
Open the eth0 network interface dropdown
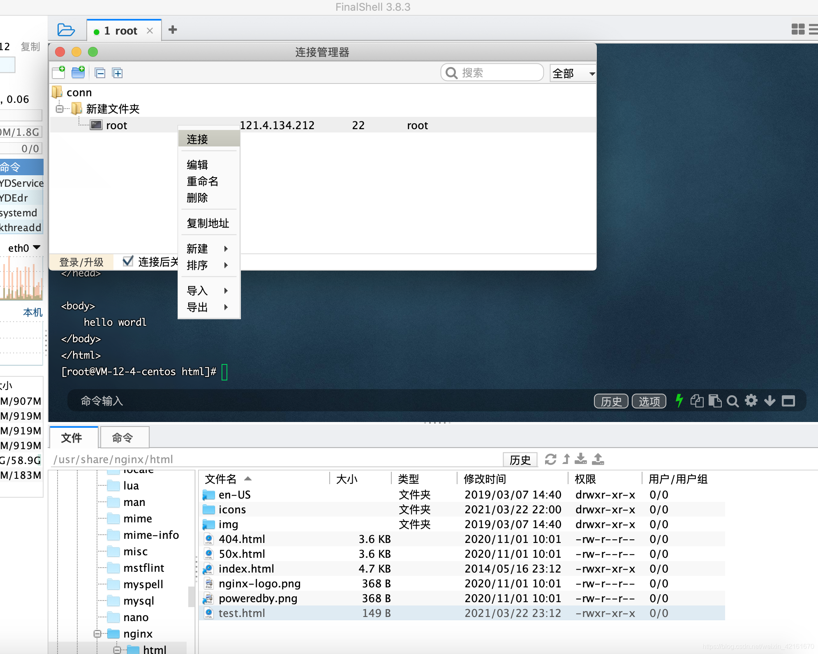(25, 248)
